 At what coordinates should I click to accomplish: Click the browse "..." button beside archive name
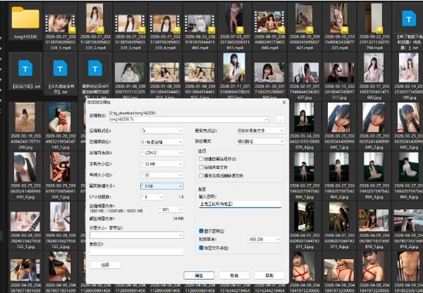click(280, 119)
